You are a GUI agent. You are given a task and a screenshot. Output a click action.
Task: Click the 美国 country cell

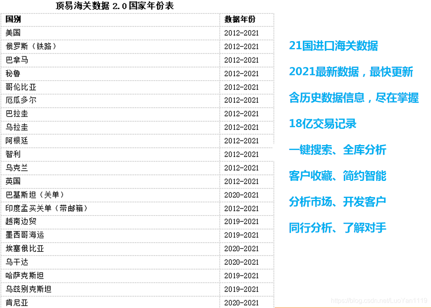point(13,33)
